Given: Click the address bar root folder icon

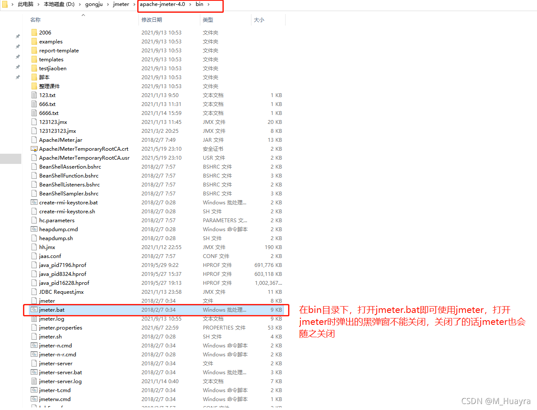Looking at the screenshot, I should [5, 4].
